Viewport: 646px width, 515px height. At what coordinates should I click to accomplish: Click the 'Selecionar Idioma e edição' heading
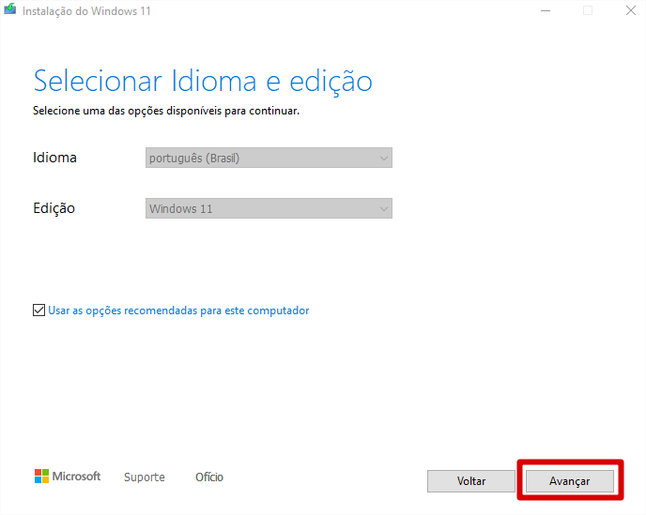tap(203, 81)
